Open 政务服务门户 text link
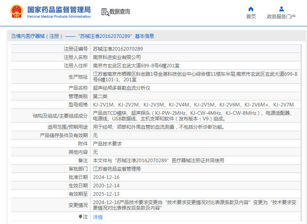The image size is (307, 224). pyautogui.click(x=281, y=17)
